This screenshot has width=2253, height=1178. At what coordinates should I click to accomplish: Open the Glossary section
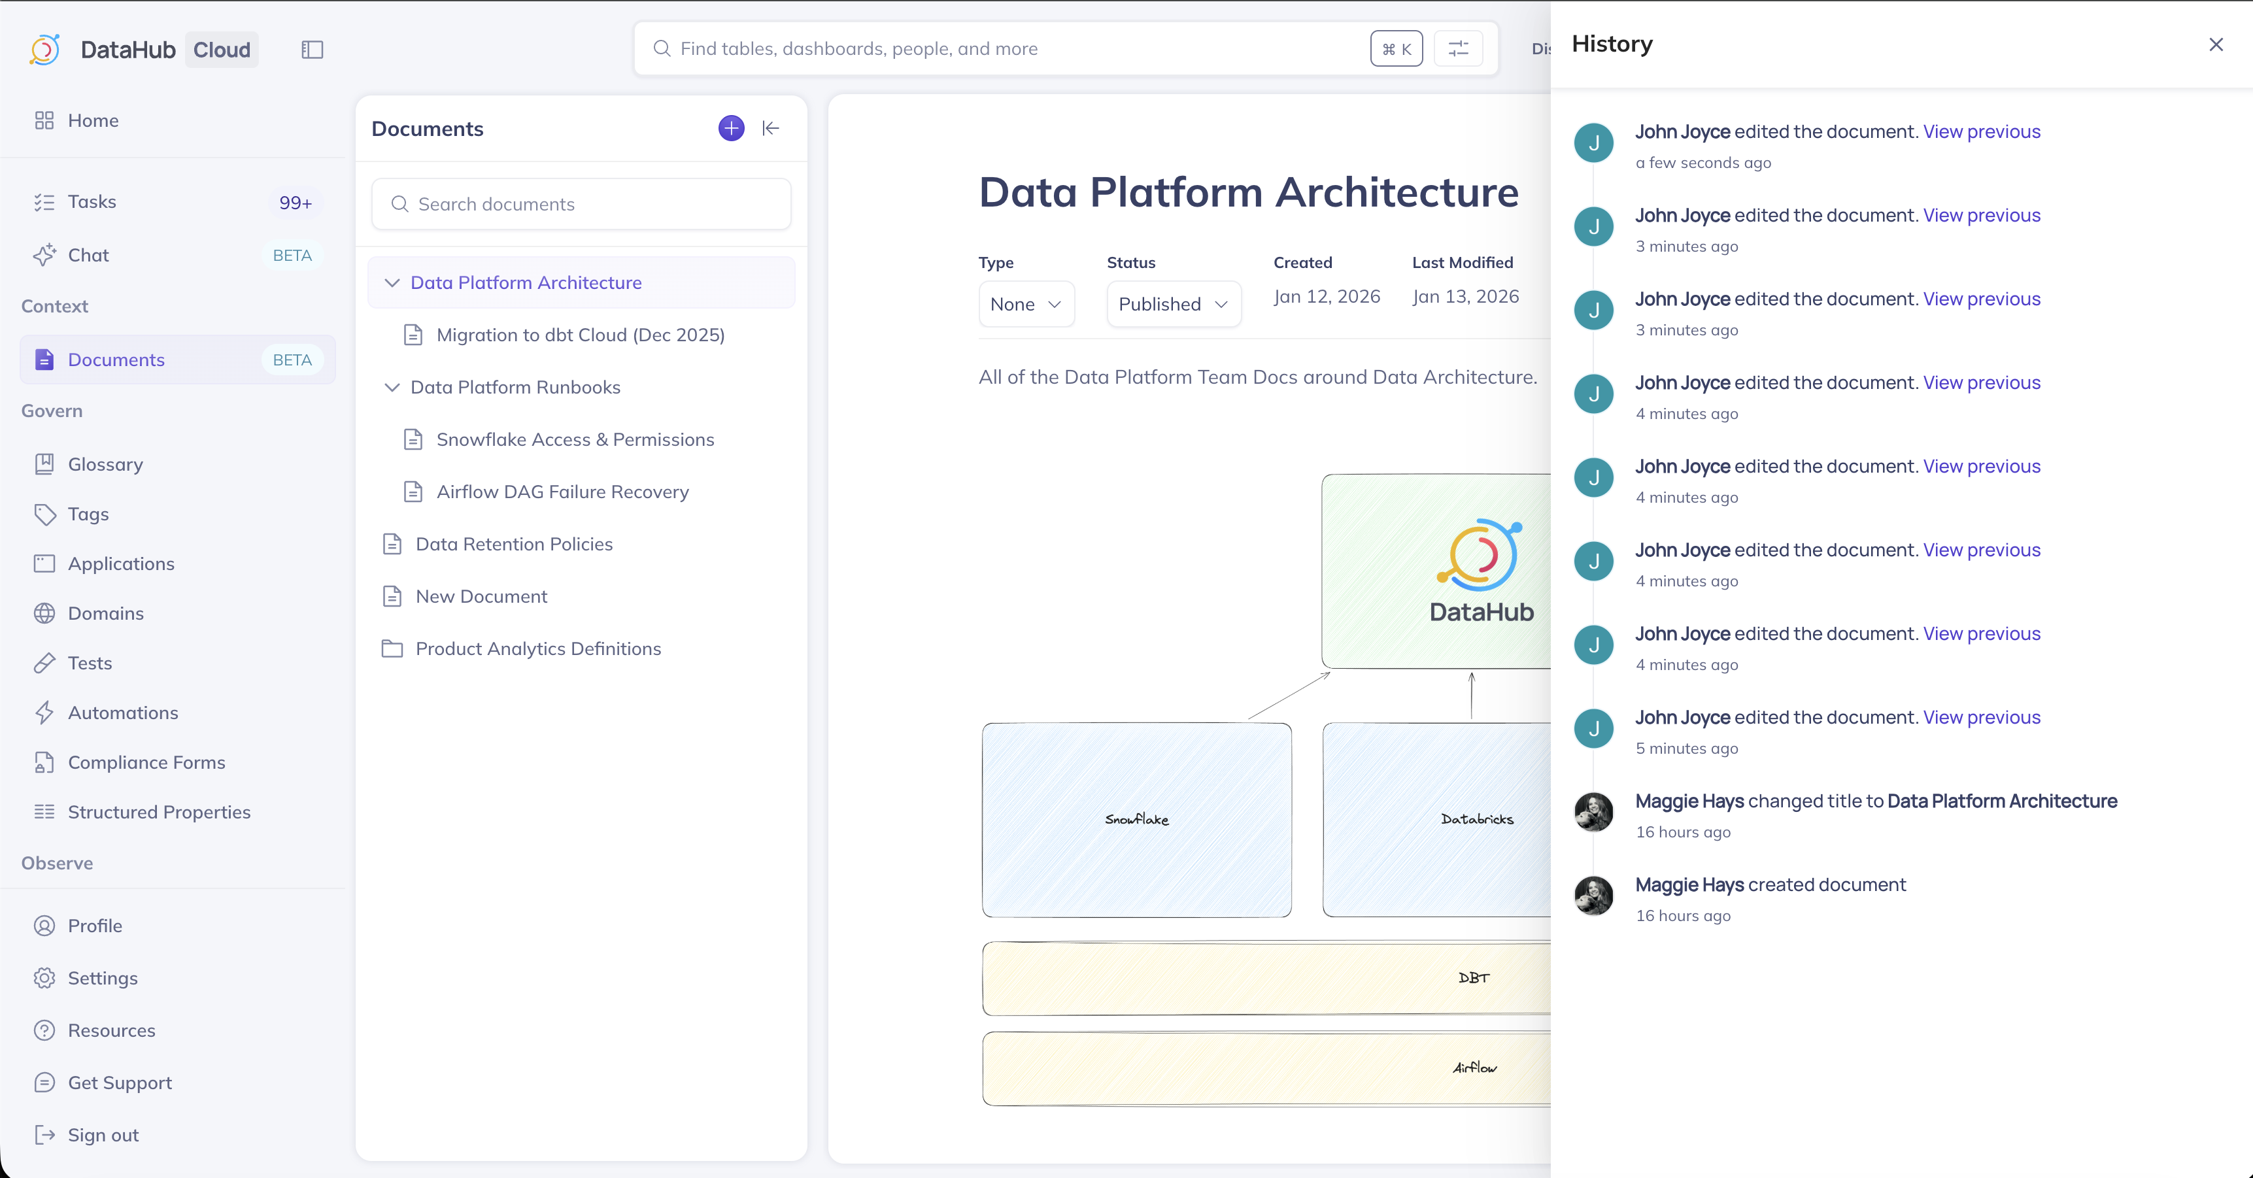(105, 464)
